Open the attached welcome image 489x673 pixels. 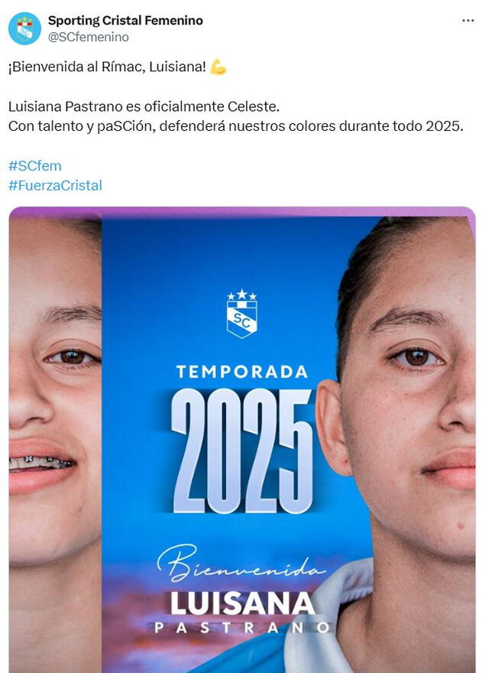point(242,440)
